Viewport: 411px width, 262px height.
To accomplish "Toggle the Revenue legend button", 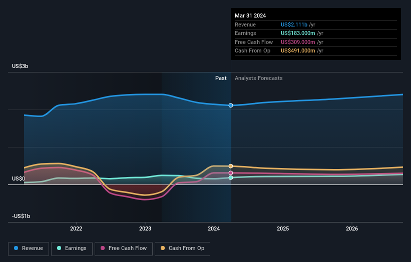I will [x=29, y=248].
